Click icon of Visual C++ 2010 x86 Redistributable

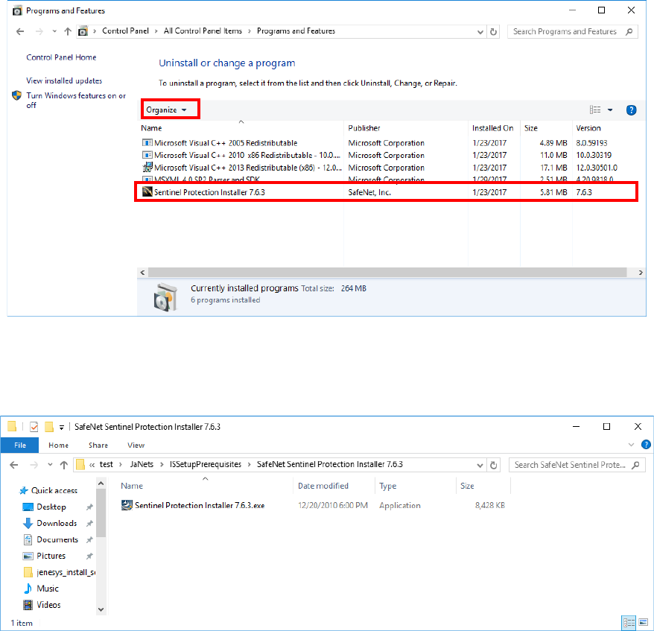[x=147, y=155]
